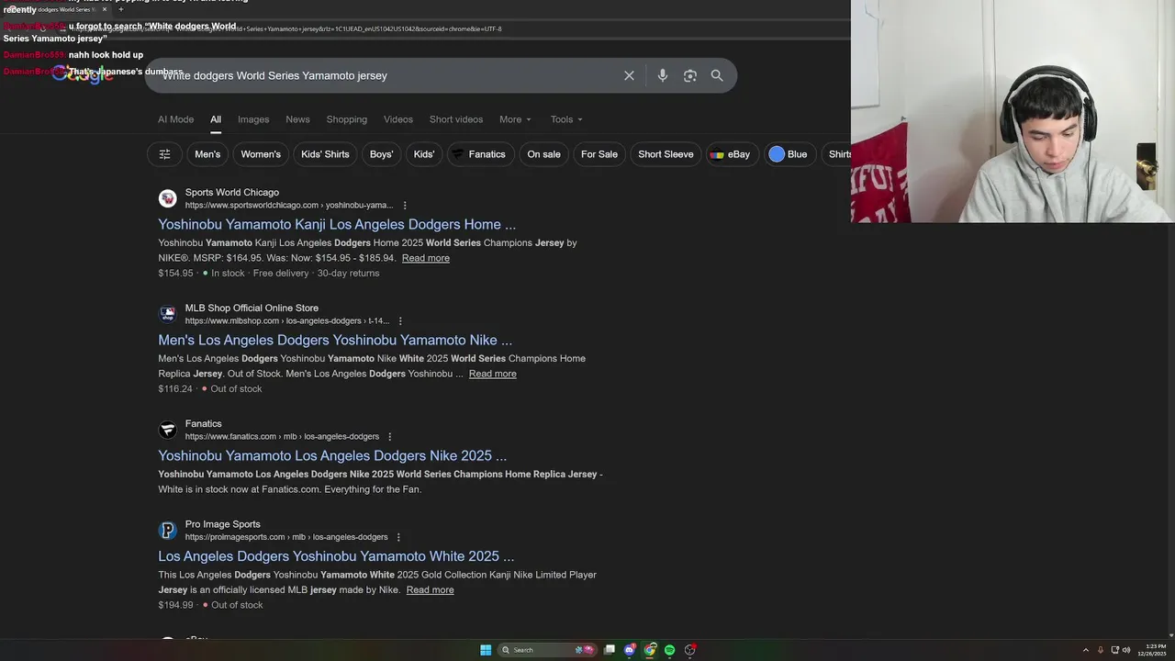
Task: Open volume control in system tray
Action: [1126, 650]
